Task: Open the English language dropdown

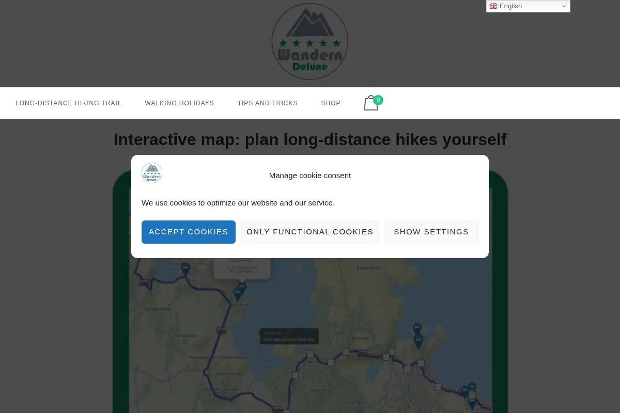Action: [x=528, y=6]
